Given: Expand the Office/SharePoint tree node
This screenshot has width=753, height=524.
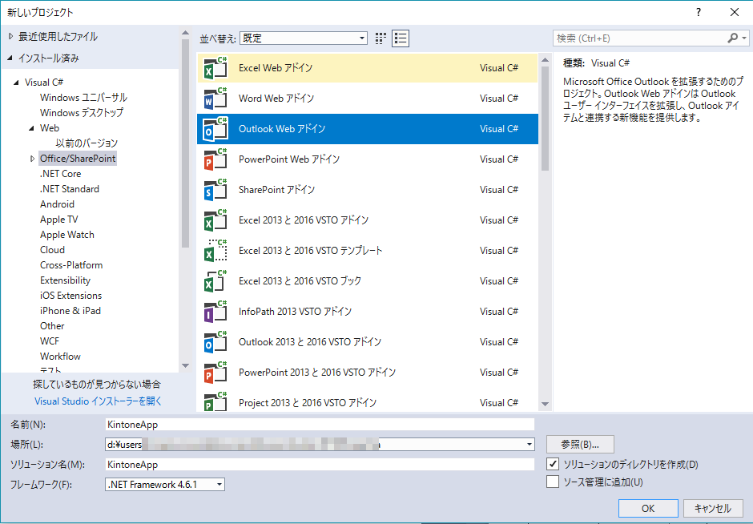Looking at the screenshot, I should [x=32, y=159].
